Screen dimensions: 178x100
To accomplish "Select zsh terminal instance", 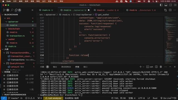I will coord(150,67).
